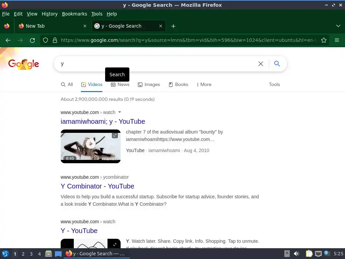Close the New Tab tab
Screen dimensions: 345x259
coord(85,26)
